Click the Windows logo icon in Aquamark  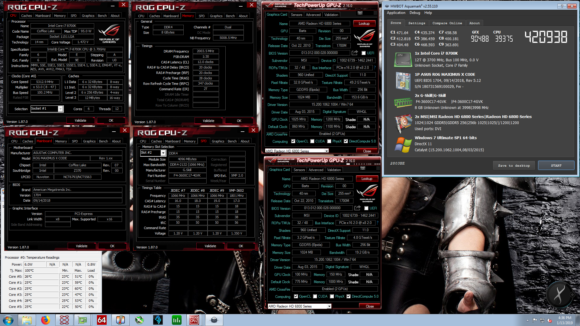pos(403,145)
